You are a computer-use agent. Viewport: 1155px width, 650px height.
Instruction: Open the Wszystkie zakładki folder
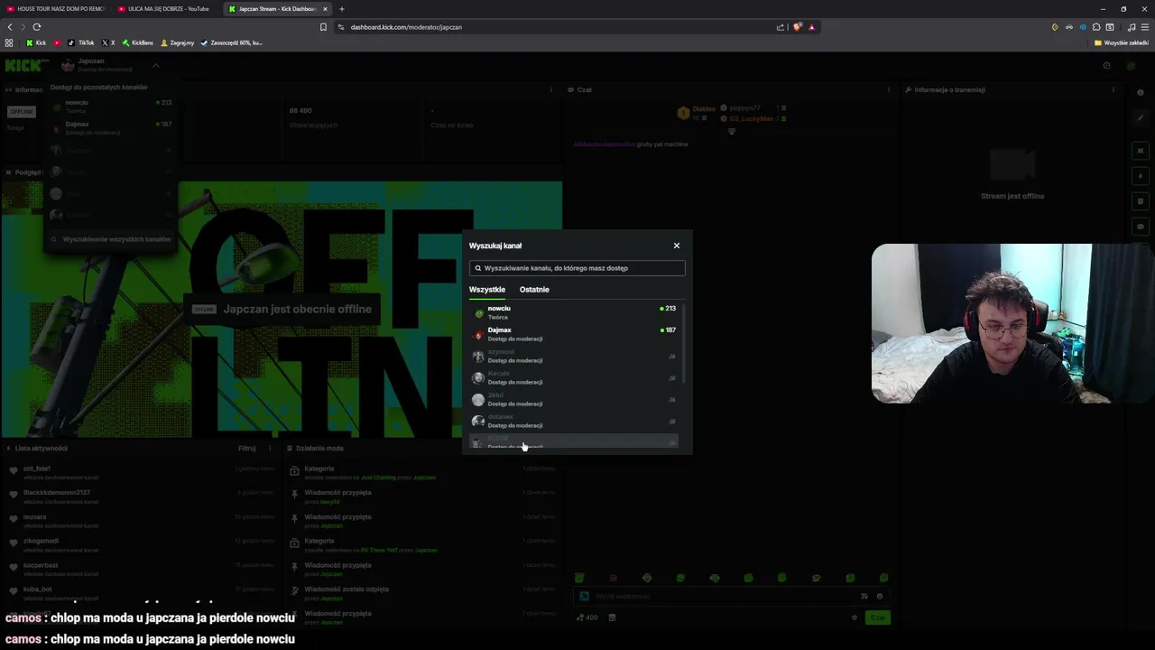1122,42
